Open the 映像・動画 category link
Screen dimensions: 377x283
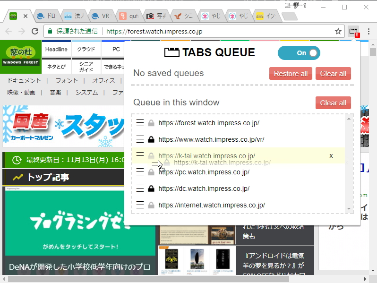pos(21,92)
